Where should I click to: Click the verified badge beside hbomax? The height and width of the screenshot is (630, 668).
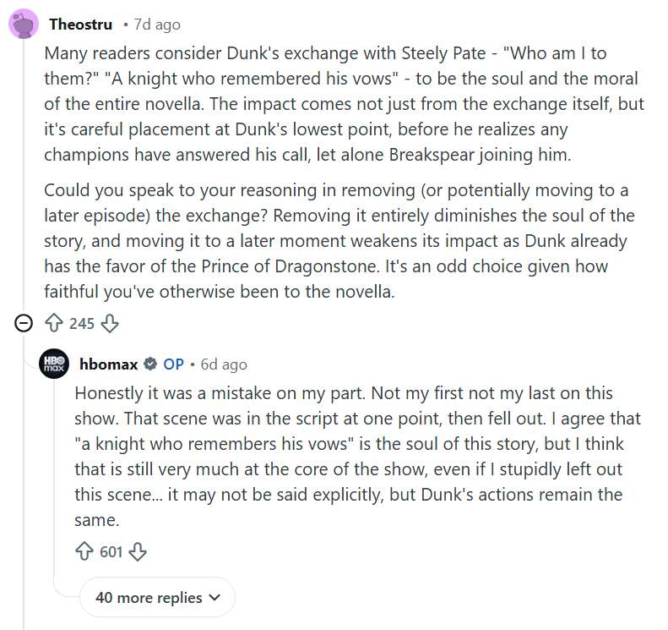click(150, 364)
